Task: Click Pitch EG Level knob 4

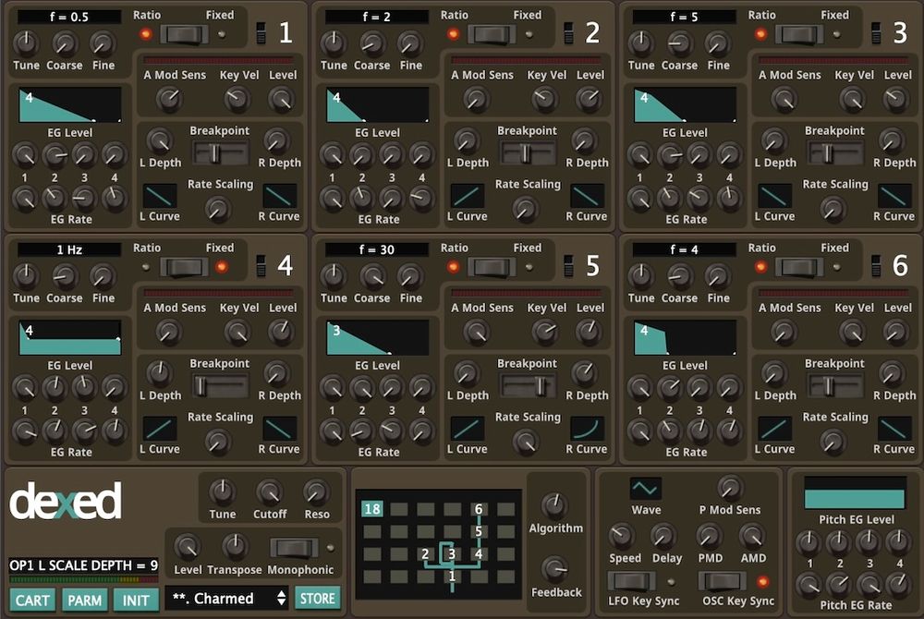Action: coord(899,541)
